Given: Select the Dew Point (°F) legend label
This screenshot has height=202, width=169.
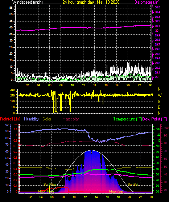Looking at the screenshot, I should pos(155,119).
